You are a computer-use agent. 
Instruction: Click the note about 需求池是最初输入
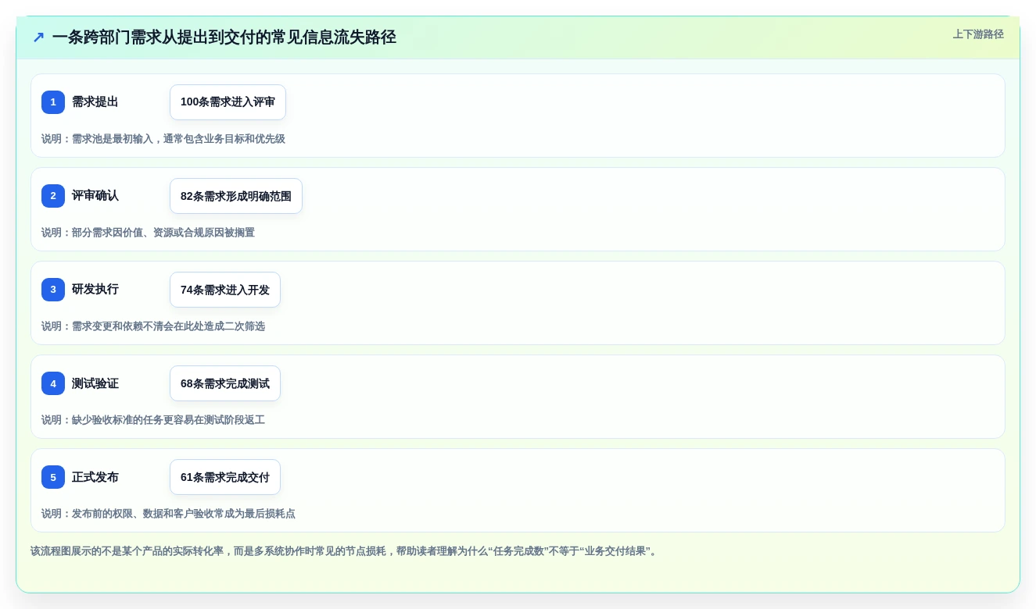click(x=163, y=139)
